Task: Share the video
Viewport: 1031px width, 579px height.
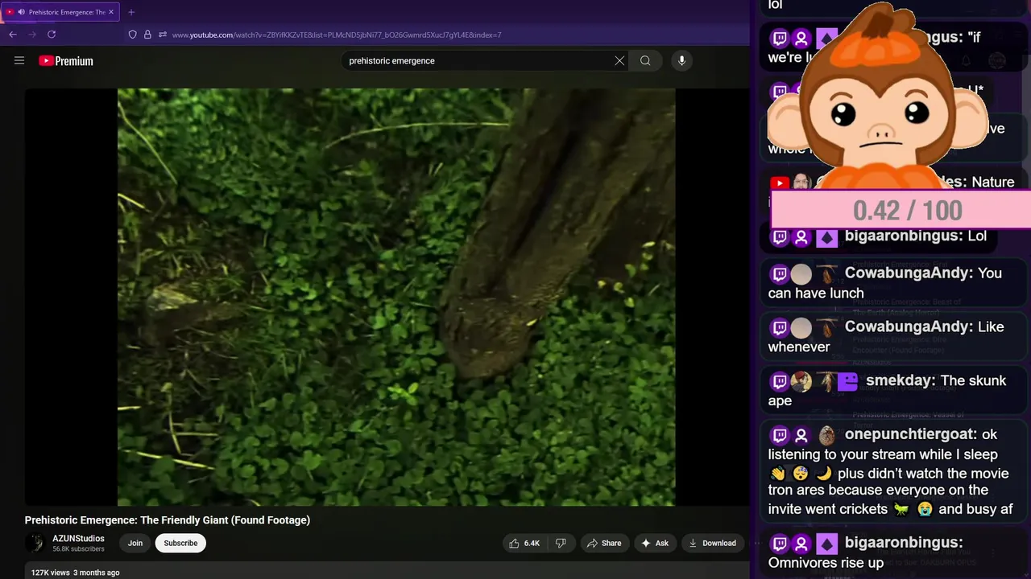Action: coord(604,543)
